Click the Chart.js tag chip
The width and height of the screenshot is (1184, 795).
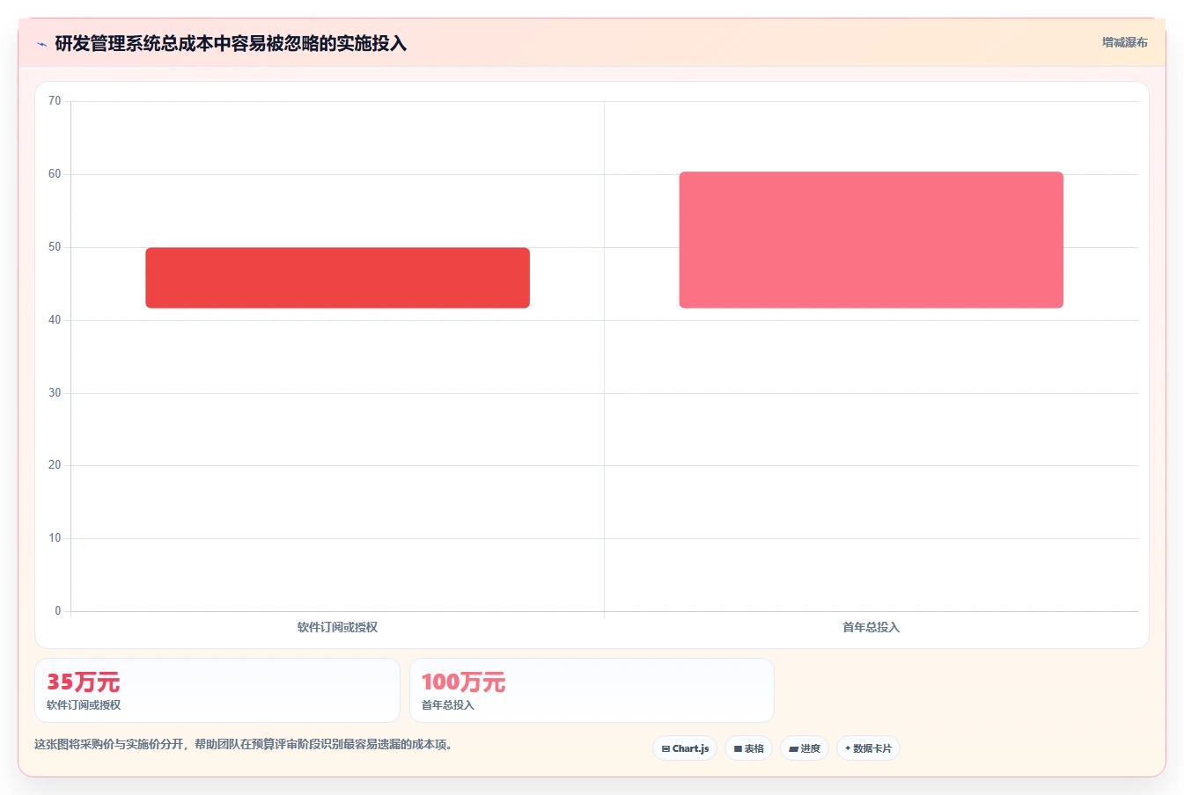pyautogui.click(x=685, y=748)
